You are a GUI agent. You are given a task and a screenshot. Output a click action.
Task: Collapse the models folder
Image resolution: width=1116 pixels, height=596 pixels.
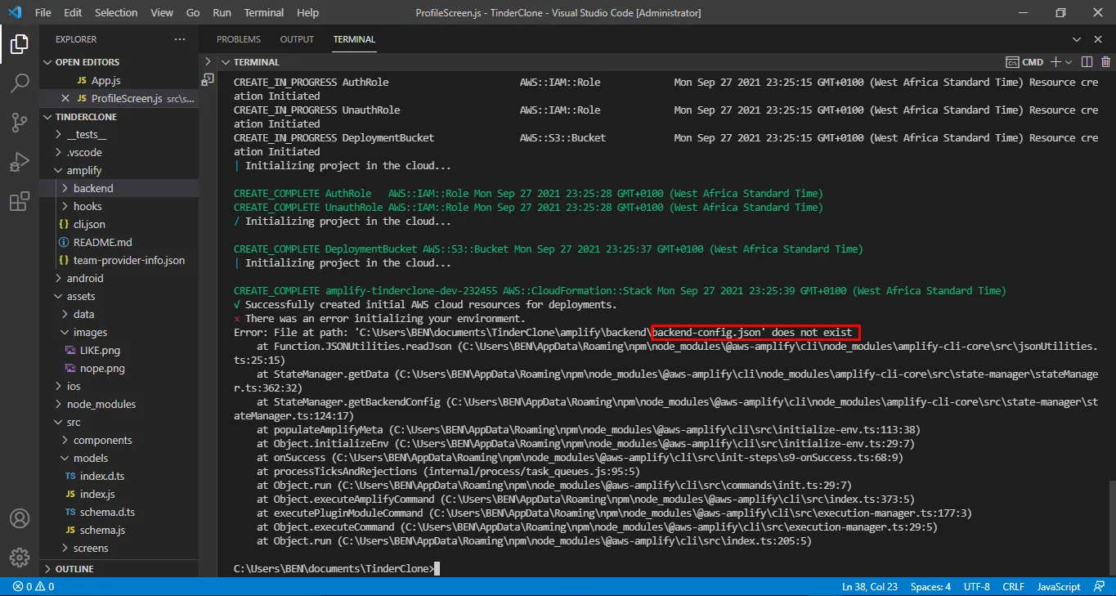point(119,458)
